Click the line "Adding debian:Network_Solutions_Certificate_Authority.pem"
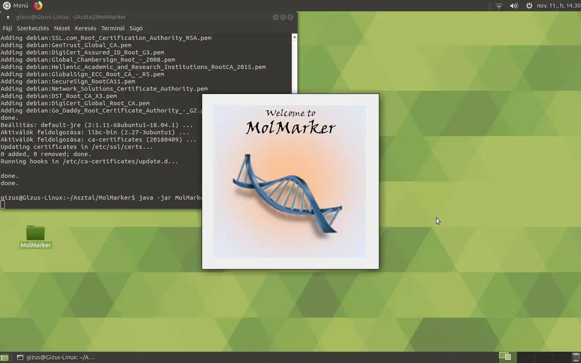The image size is (581, 363). click(x=104, y=89)
